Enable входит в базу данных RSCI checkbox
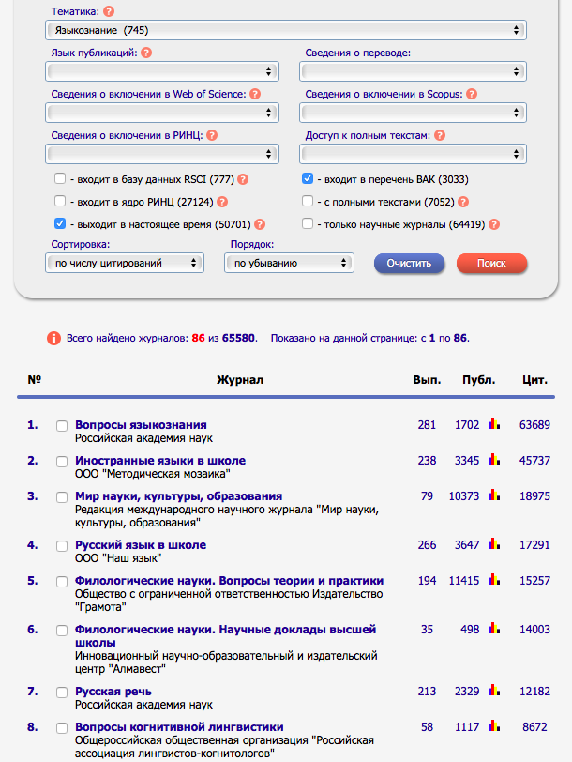This screenshot has width=572, height=762. click(60, 178)
